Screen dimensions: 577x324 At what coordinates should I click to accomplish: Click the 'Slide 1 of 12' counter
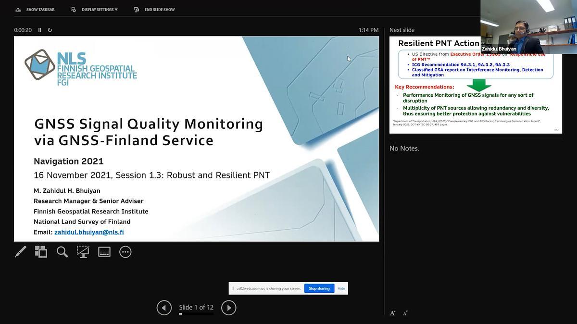[196, 307]
